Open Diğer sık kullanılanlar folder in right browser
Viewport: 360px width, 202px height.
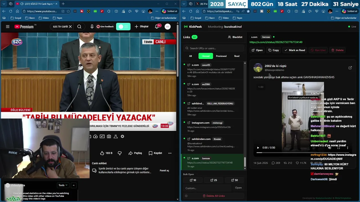point(344,18)
